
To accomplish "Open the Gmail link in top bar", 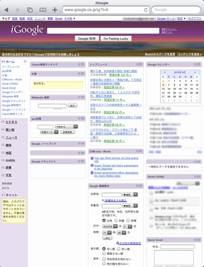I will (59, 18).
